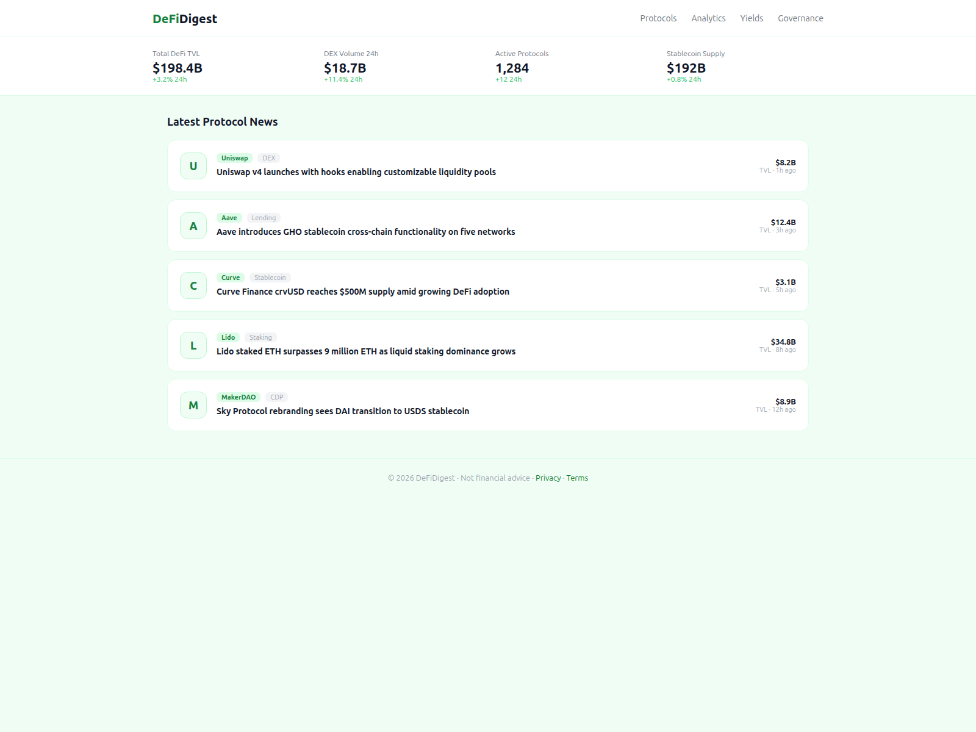Select the Stablecoin category tag
Viewport: 976px width, 732px height.
pyautogui.click(x=270, y=278)
